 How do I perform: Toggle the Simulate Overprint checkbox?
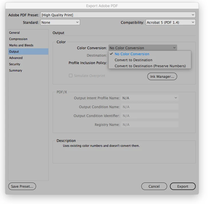[x=71, y=76]
